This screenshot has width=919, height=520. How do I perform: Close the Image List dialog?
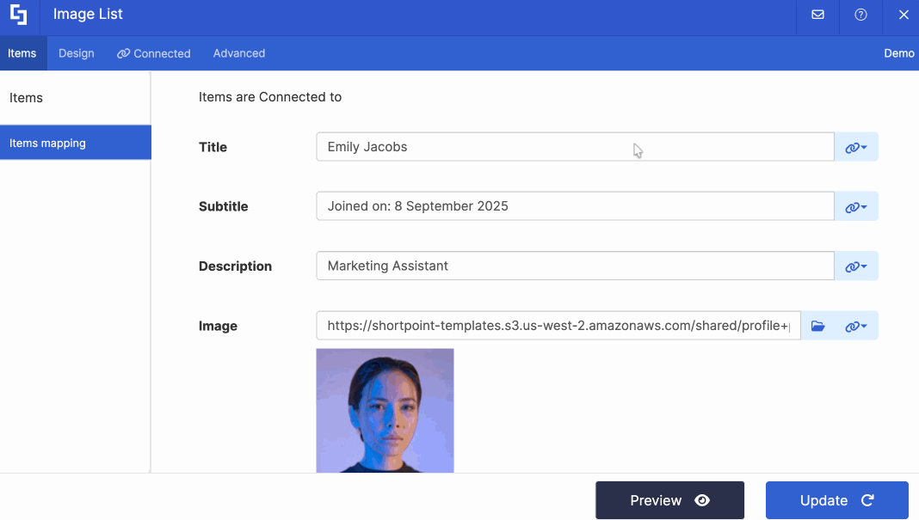tap(904, 15)
